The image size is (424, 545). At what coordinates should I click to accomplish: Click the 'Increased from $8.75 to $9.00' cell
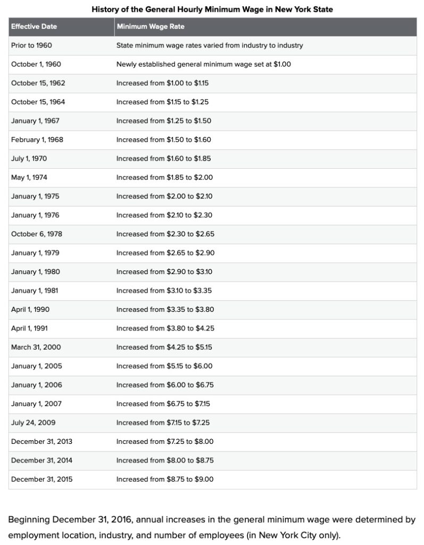coord(165,479)
